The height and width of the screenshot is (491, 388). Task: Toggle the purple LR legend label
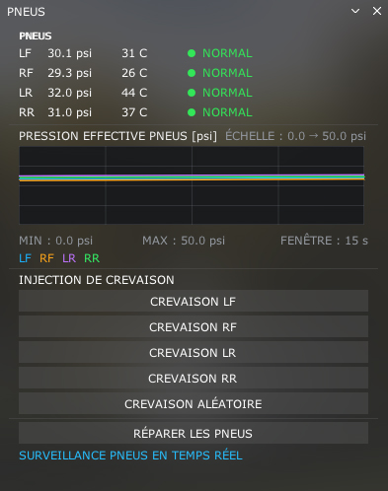pyautogui.click(x=69, y=258)
